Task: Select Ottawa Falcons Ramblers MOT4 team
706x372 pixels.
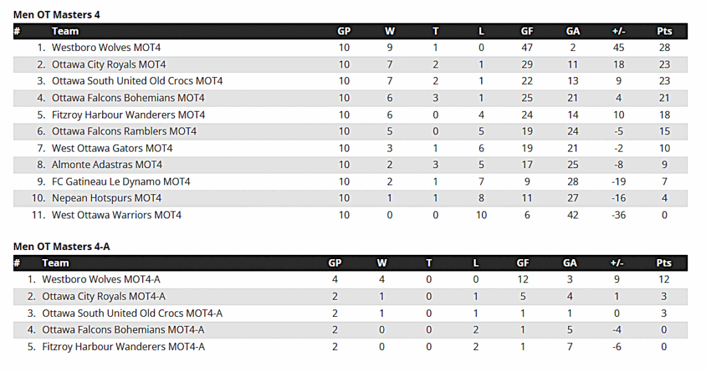Action: [x=124, y=132]
